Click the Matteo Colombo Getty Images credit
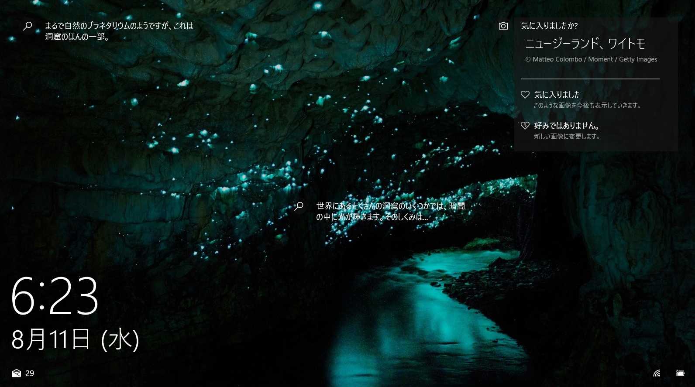Viewport: 695px width, 387px height. click(x=591, y=59)
